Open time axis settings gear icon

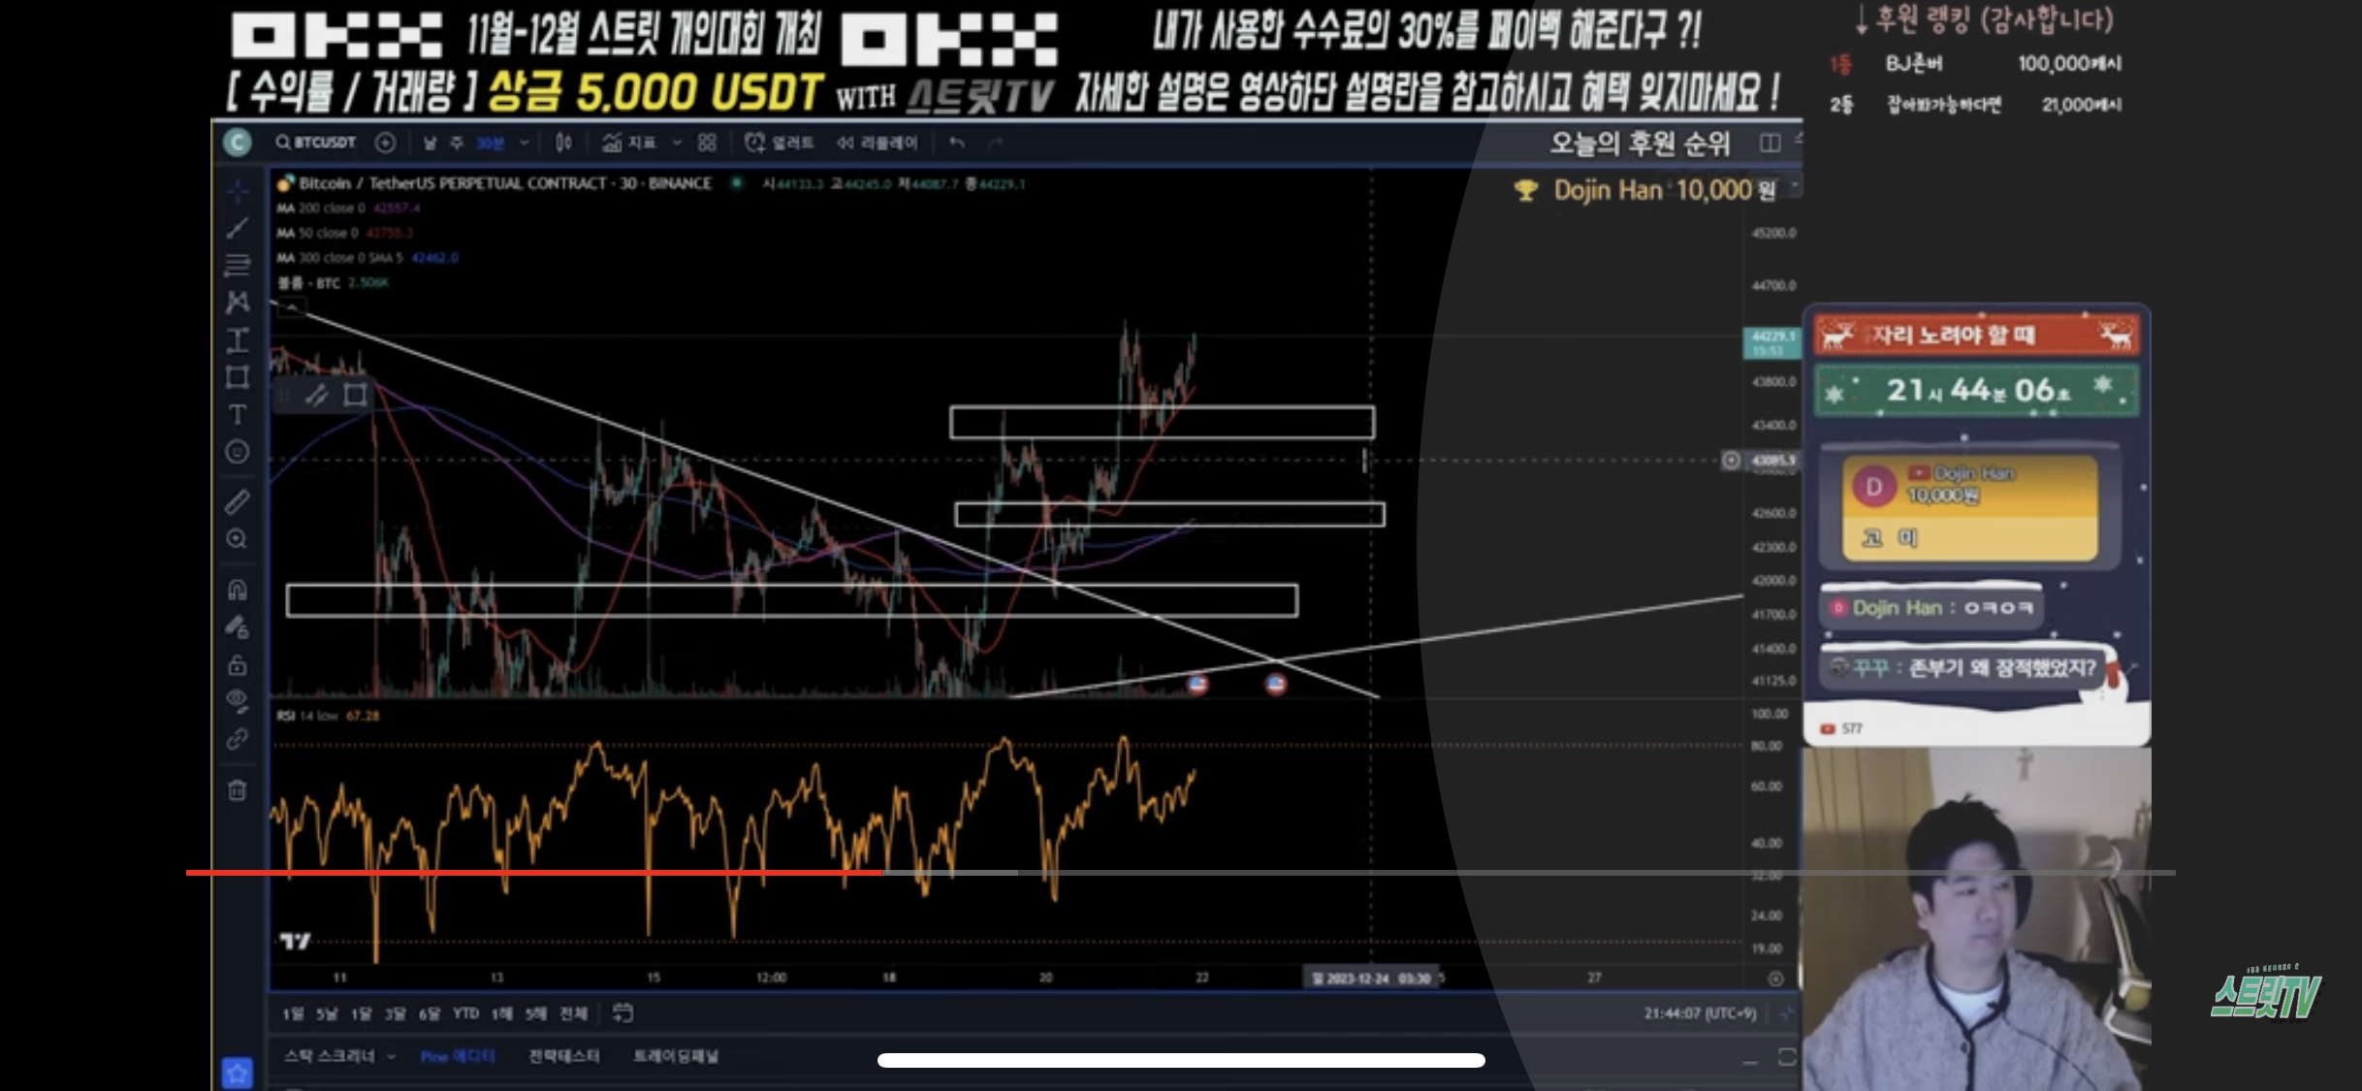coord(1775,979)
